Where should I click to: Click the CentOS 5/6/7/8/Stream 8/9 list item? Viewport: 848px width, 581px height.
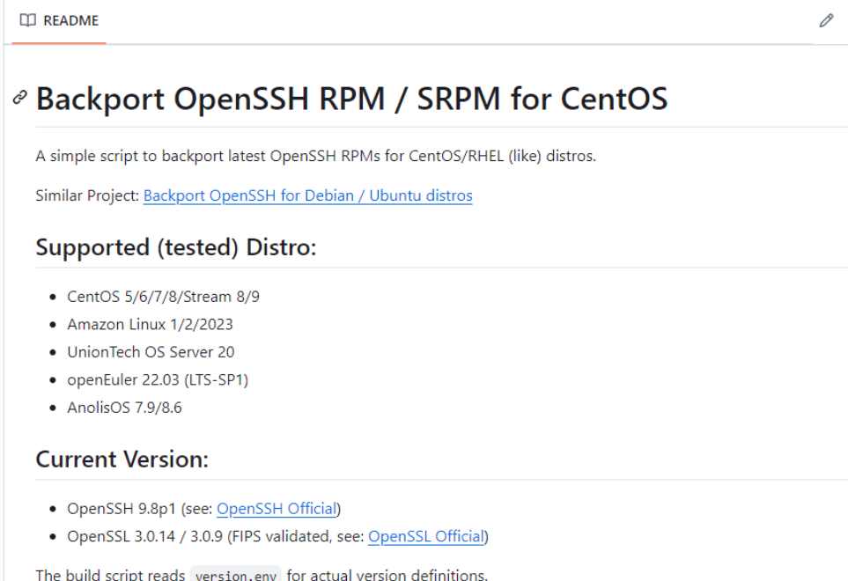pyautogui.click(x=163, y=297)
